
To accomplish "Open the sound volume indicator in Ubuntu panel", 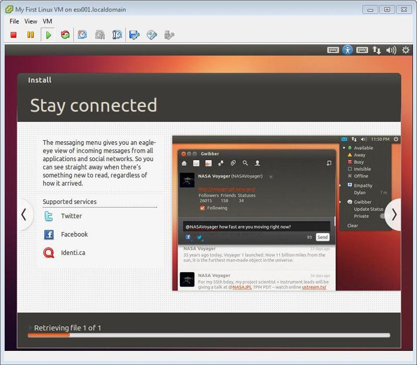I will click(x=391, y=50).
